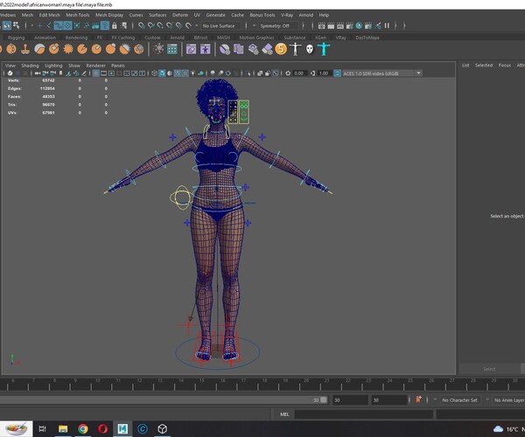Click the white skull mask shelf icon
Viewport: 525px width, 437px height.
click(x=310, y=50)
